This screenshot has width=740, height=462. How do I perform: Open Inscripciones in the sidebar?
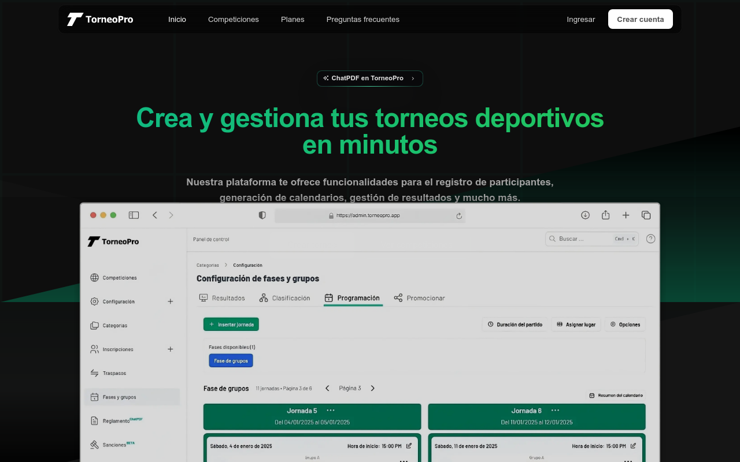point(112,349)
